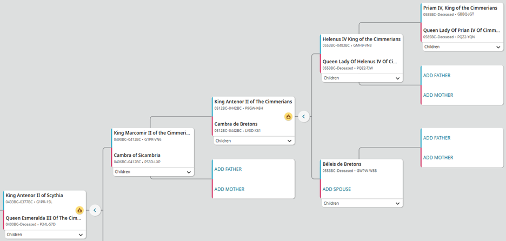Open King Marcomir II of the Cimmerians profile
This screenshot has height=241, width=506.
click(x=152, y=133)
